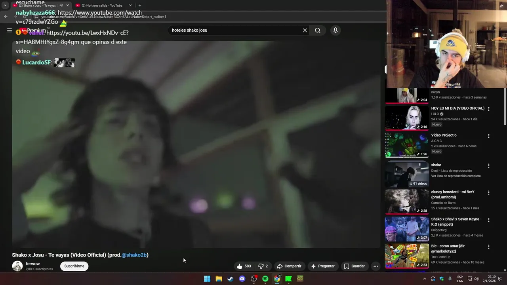Show hidden system tray icons chevron
Screen dimensions: 507x285
click(425, 279)
